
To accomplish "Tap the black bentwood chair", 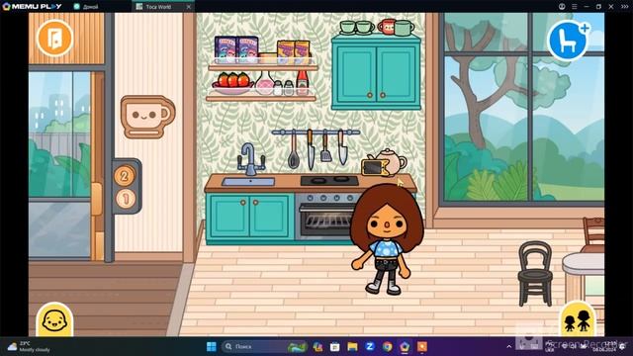I will (535, 273).
